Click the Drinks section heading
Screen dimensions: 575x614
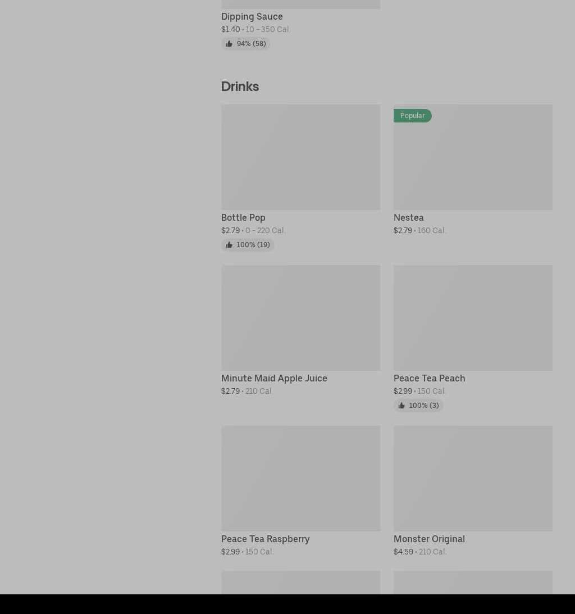pos(240,86)
